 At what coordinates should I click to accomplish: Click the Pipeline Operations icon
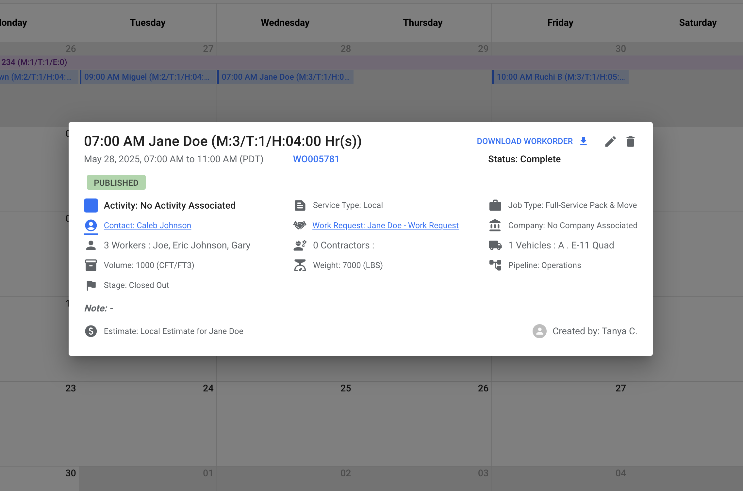pos(495,265)
